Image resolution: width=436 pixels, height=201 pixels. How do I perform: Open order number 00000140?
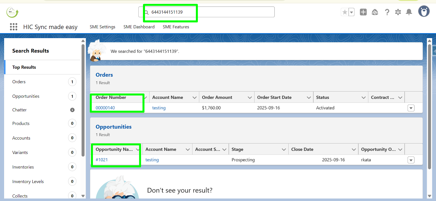pos(105,108)
